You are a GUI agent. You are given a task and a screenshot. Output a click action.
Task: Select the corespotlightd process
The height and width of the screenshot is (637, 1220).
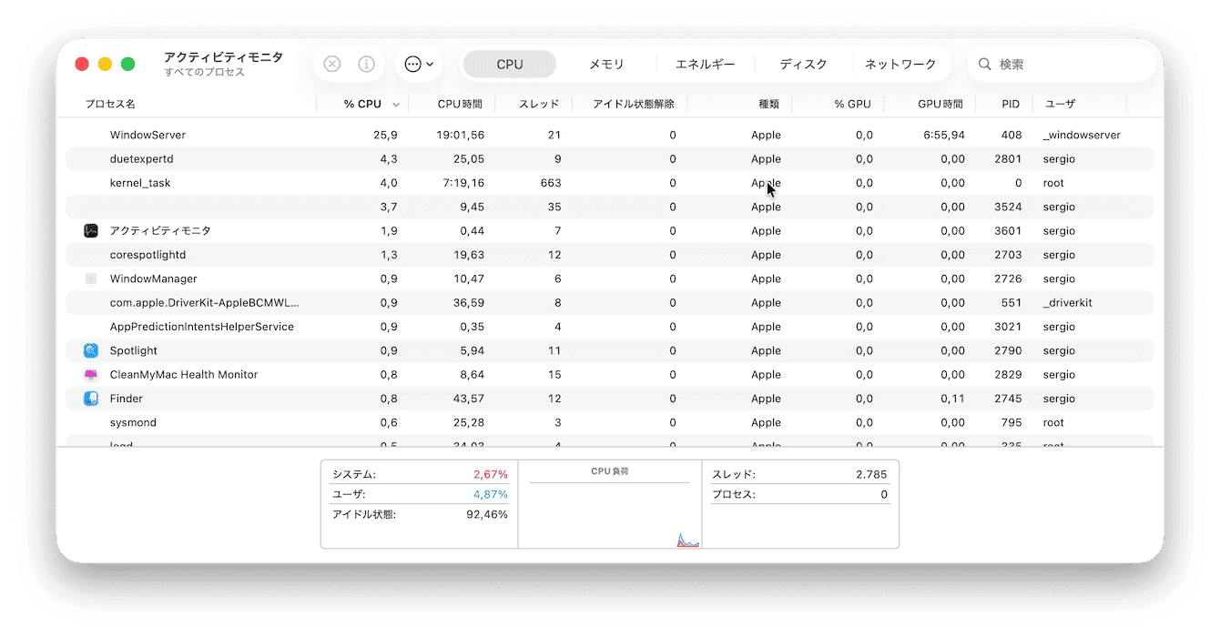[x=147, y=255]
